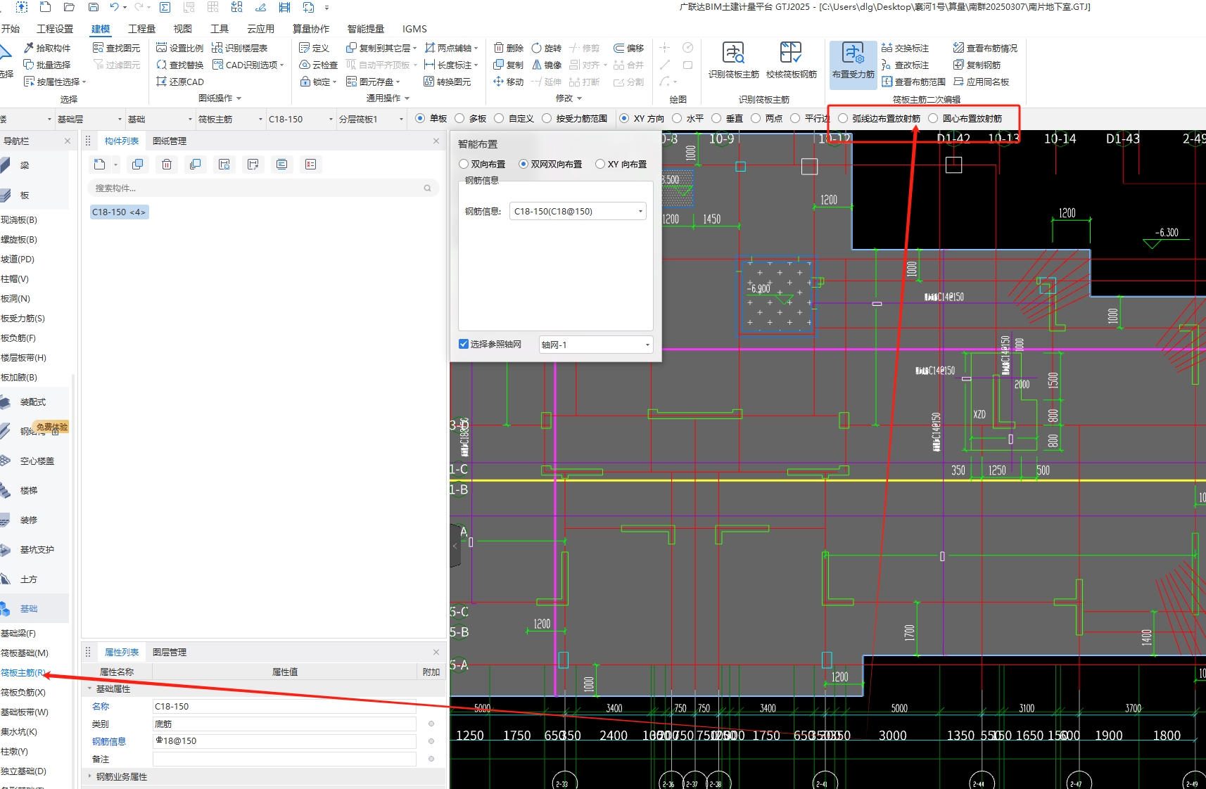Click the 查找图元 find element tool
The image size is (1206, 789).
point(117,48)
